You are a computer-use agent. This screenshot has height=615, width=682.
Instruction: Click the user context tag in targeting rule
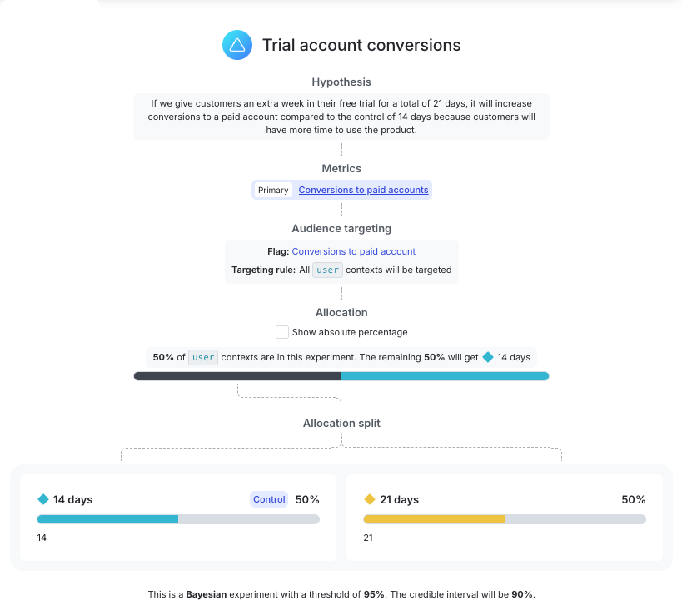[x=327, y=270]
